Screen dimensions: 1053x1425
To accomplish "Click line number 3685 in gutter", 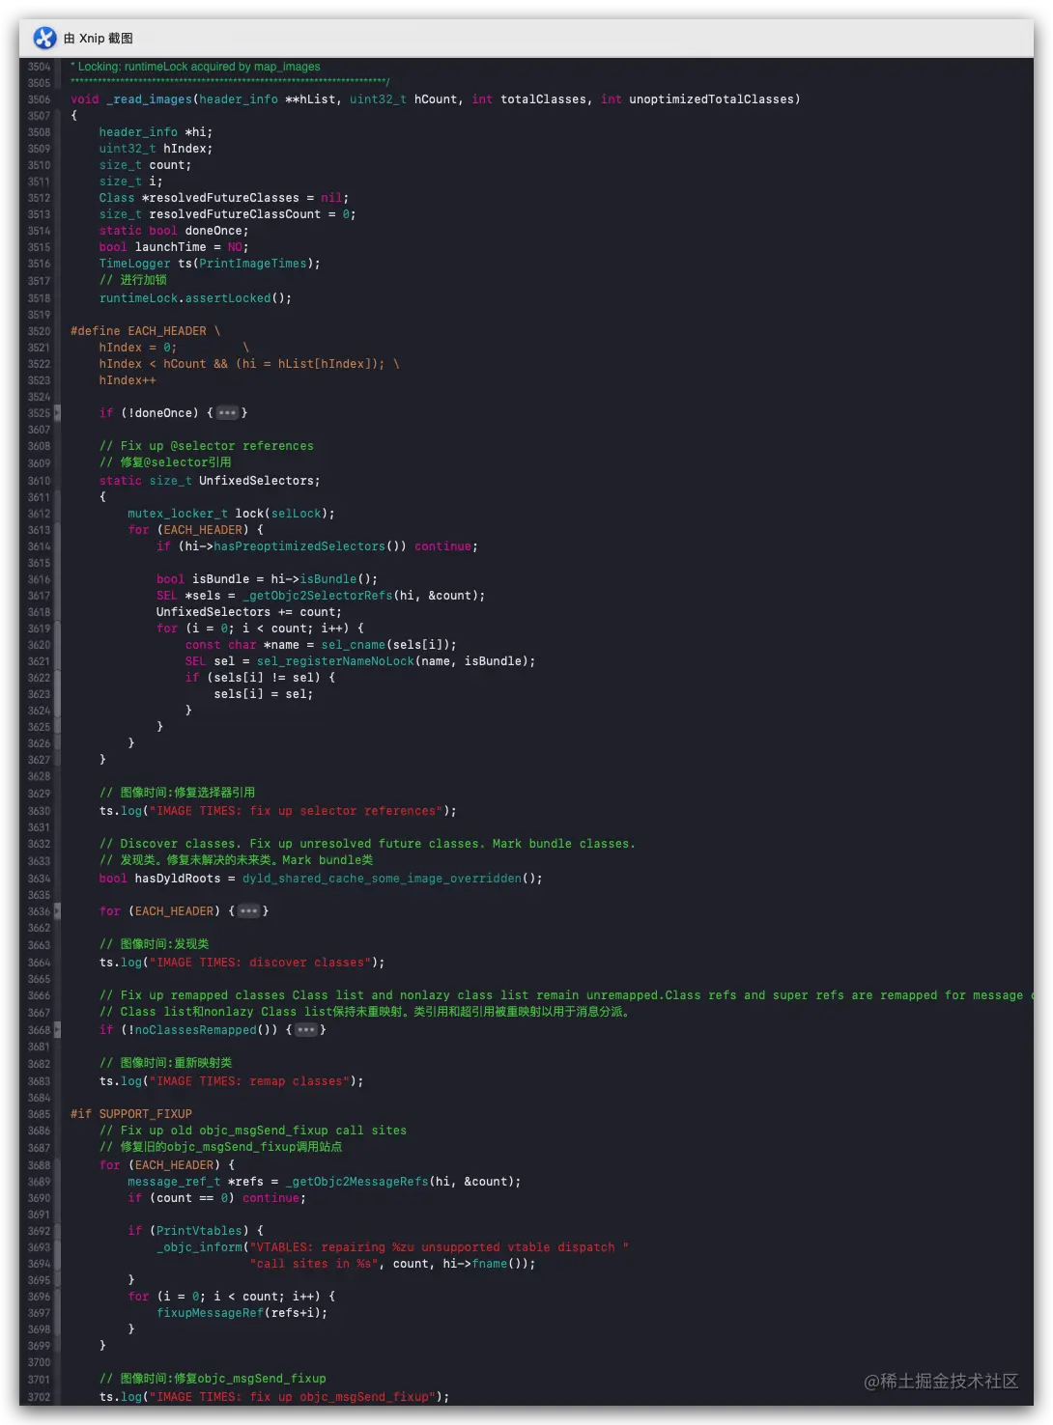I will coord(39,1114).
